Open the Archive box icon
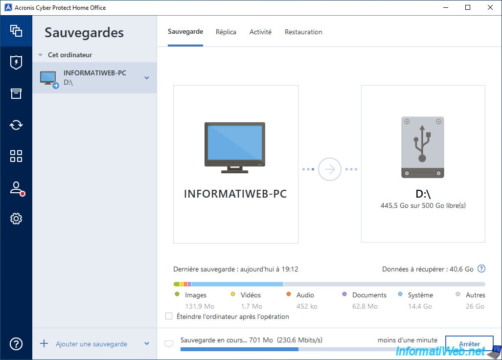 pyautogui.click(x=16, y=93)
